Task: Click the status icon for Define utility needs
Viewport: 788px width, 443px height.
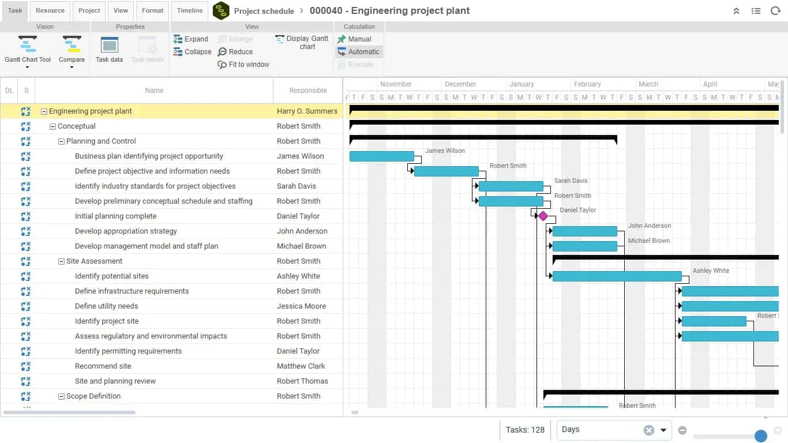Action: [26, 306]
